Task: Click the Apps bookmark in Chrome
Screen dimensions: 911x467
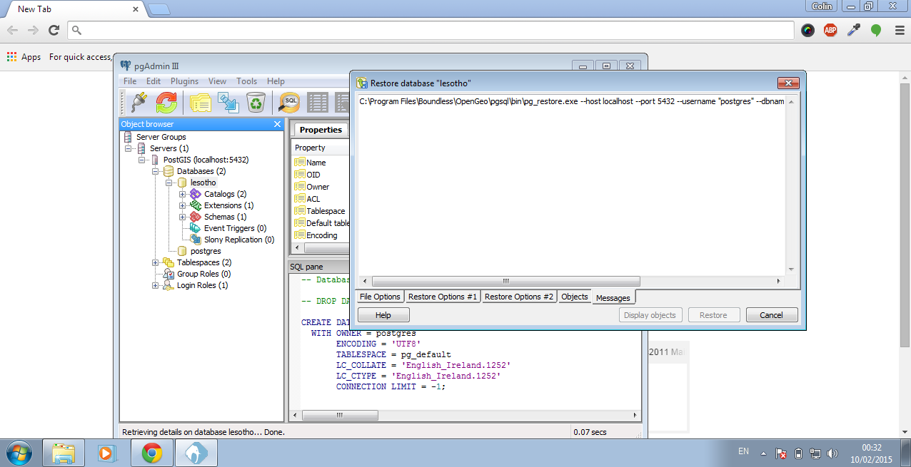Action: click(24, 57)
